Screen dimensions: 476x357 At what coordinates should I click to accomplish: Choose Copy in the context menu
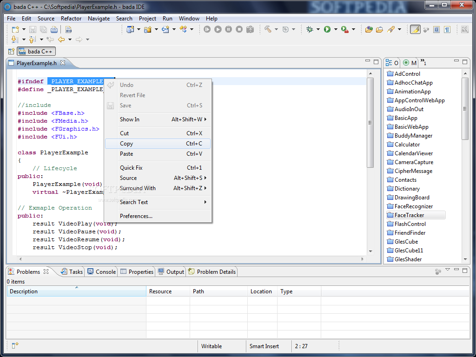[x=158, y=144]
